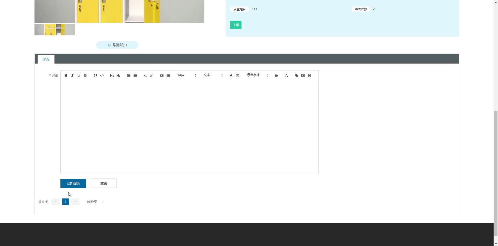Insert a hyperlink
Image resolution: width=498 pixels, height=246 pixels.
pos(296,75)
